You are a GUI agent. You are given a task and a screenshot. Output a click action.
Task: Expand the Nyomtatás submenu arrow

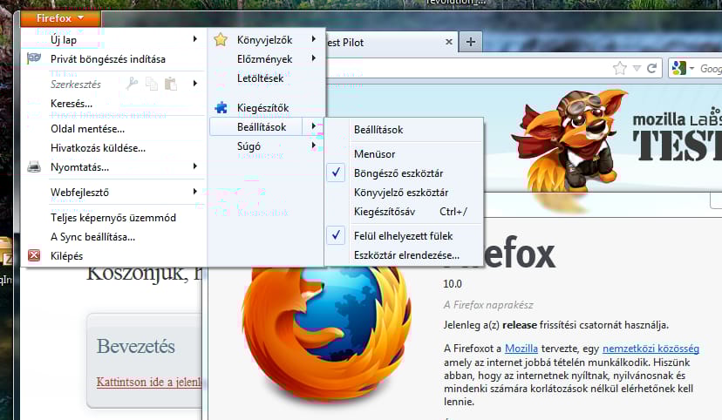tap(195, 166)
